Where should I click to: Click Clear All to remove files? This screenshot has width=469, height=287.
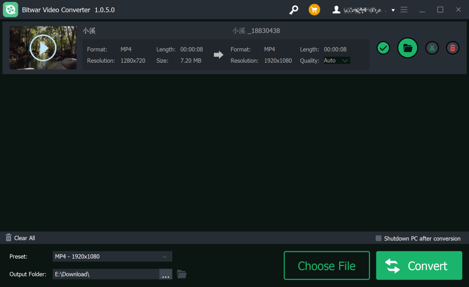20,238
